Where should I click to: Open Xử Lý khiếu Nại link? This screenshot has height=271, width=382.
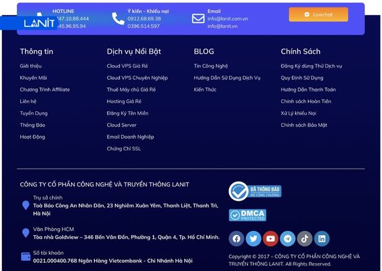coord(298,113)
